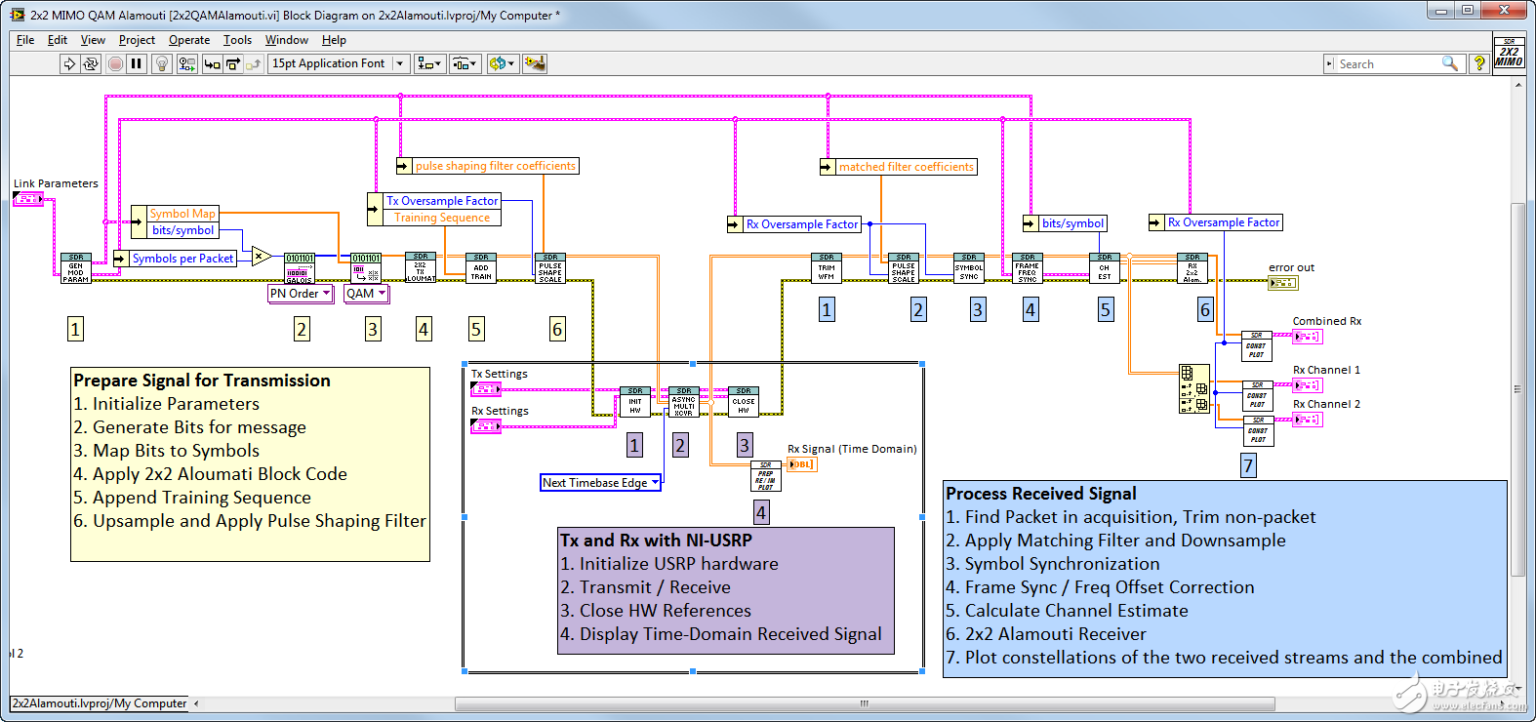Click the Step Over button

[233, 63]
